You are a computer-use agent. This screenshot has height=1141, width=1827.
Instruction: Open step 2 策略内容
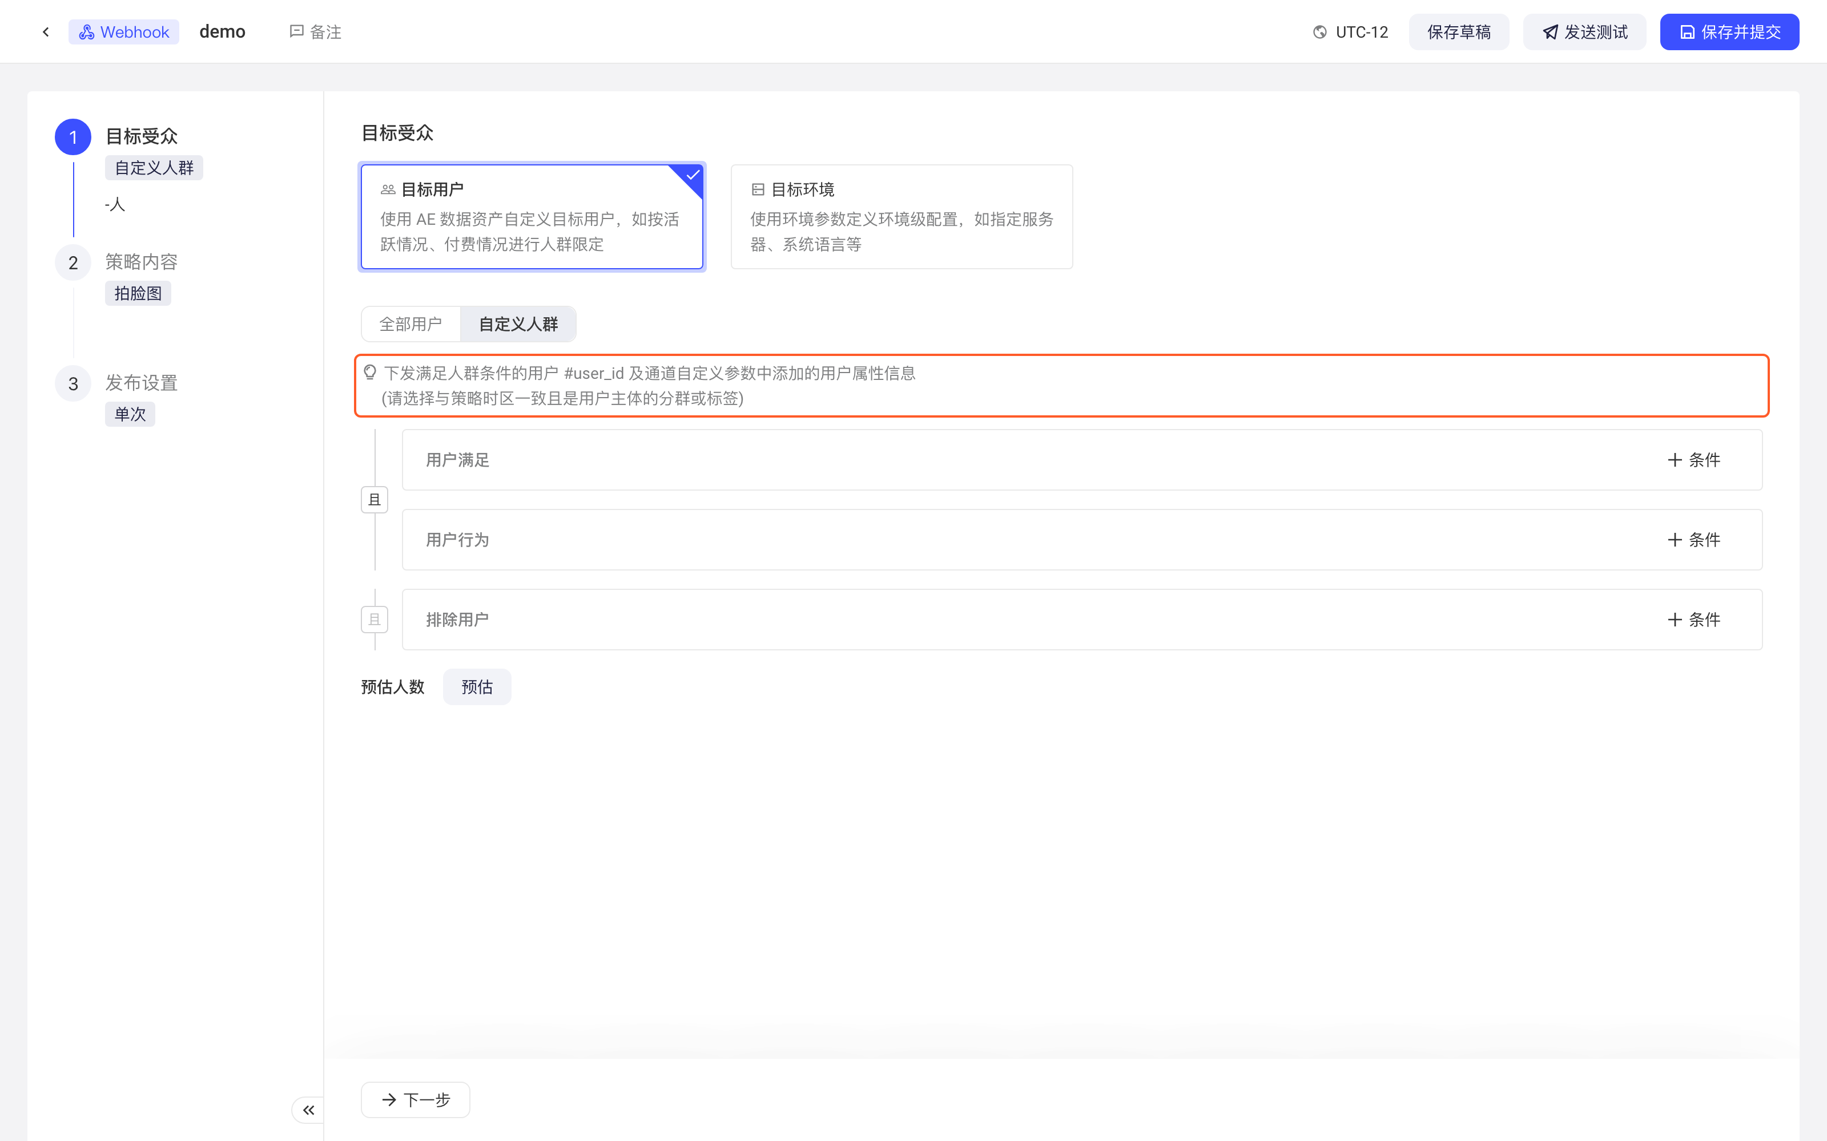[141, 262]
